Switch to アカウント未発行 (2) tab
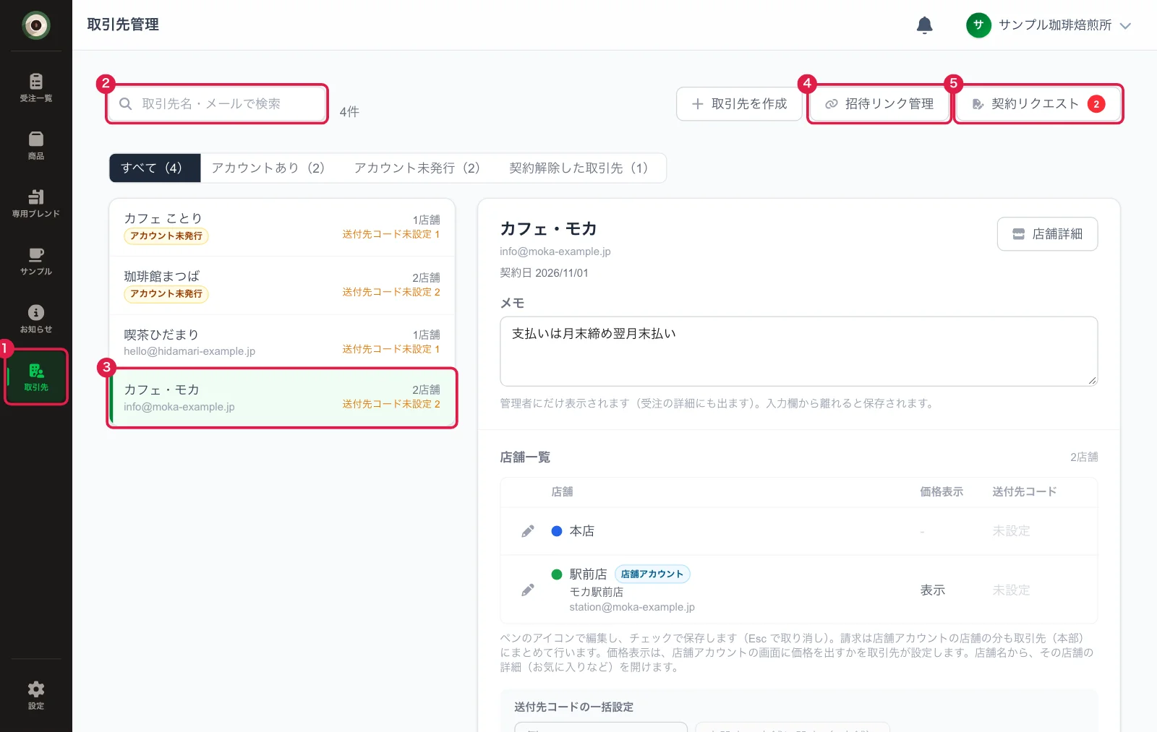The image size is (1157, 732). [417, 168]
